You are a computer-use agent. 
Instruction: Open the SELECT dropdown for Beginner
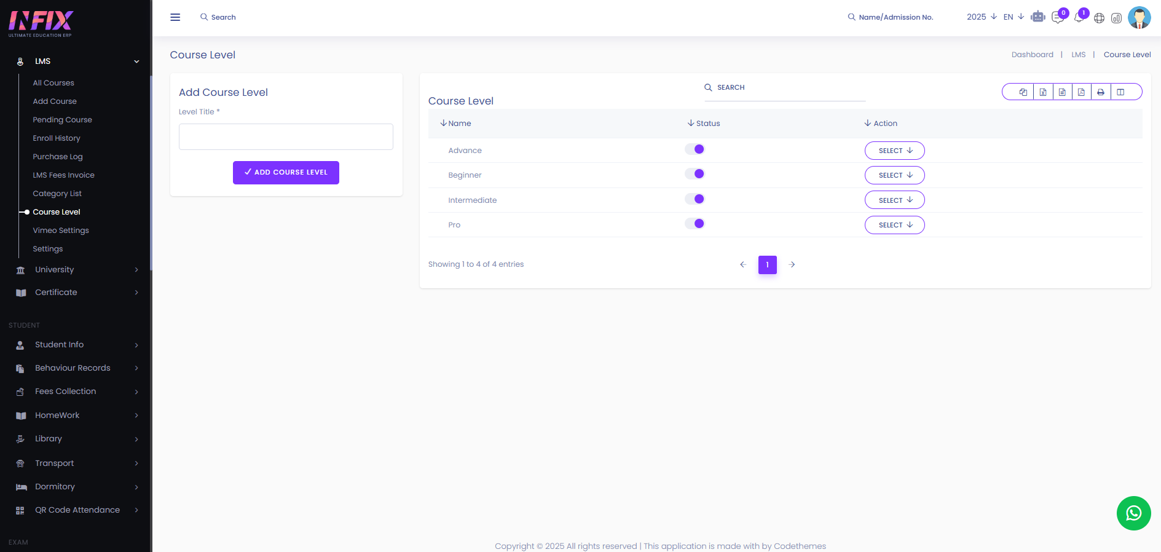[895, 175]
